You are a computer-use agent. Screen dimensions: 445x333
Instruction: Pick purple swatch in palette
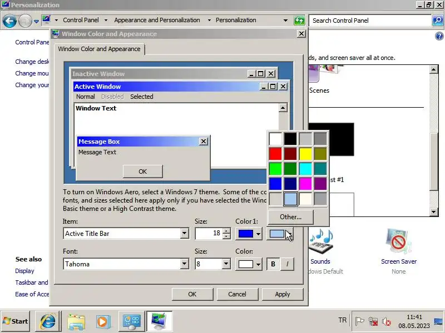click(x=320, y=184)
